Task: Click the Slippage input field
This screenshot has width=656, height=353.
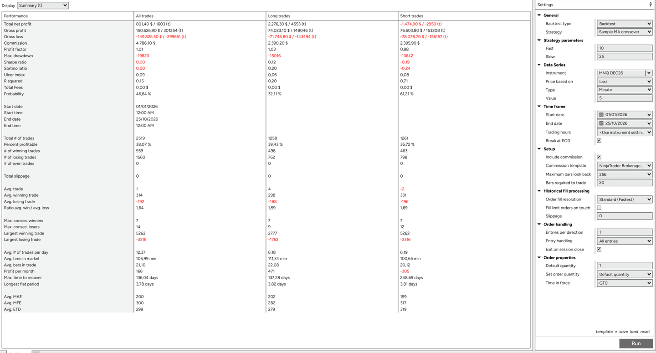Action: point(625,216)
